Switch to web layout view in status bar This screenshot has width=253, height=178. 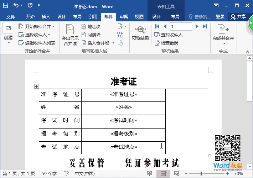[x=177, y=173]
